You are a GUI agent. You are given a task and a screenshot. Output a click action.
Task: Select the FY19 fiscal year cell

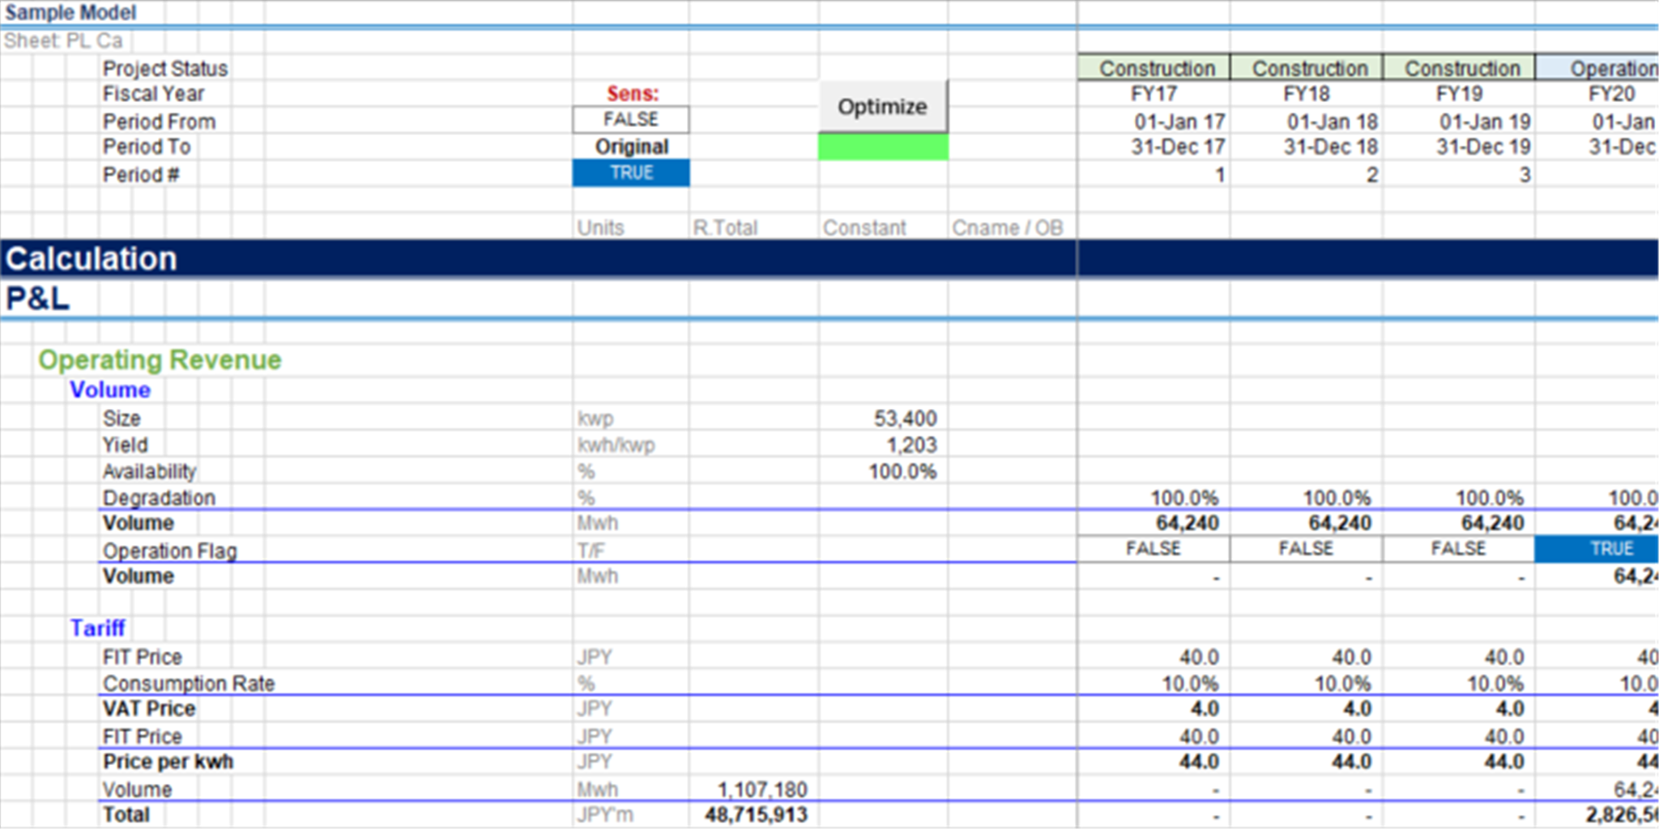click(1459, 94)
